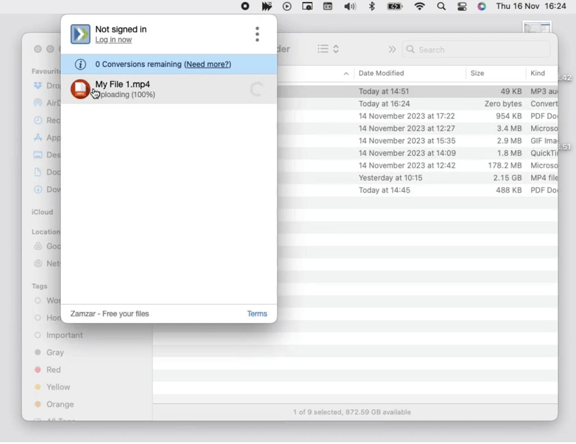The image size is (576, 444).
Task: Open Recents clock icon in sidebar
Action: pos(38,120)
